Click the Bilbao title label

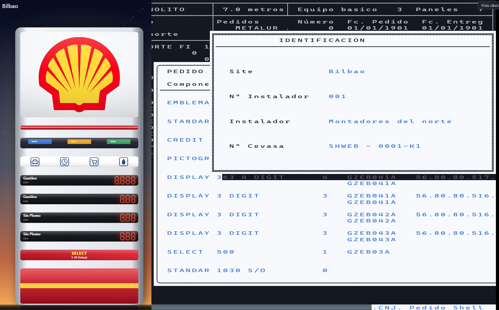(x=10, y=6)
